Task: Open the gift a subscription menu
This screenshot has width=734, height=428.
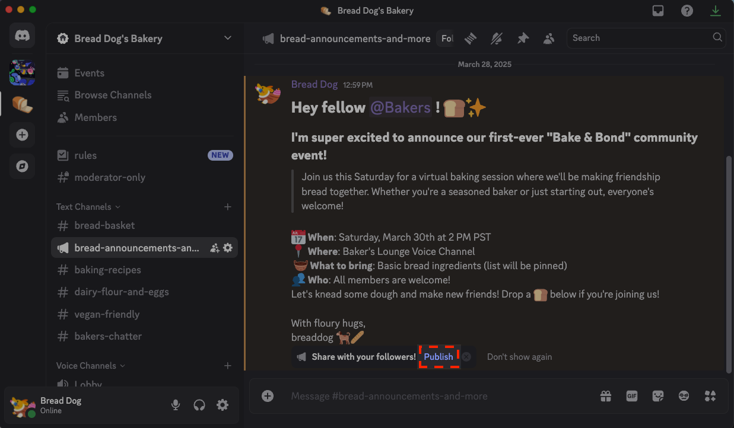Action: [605, 396]
